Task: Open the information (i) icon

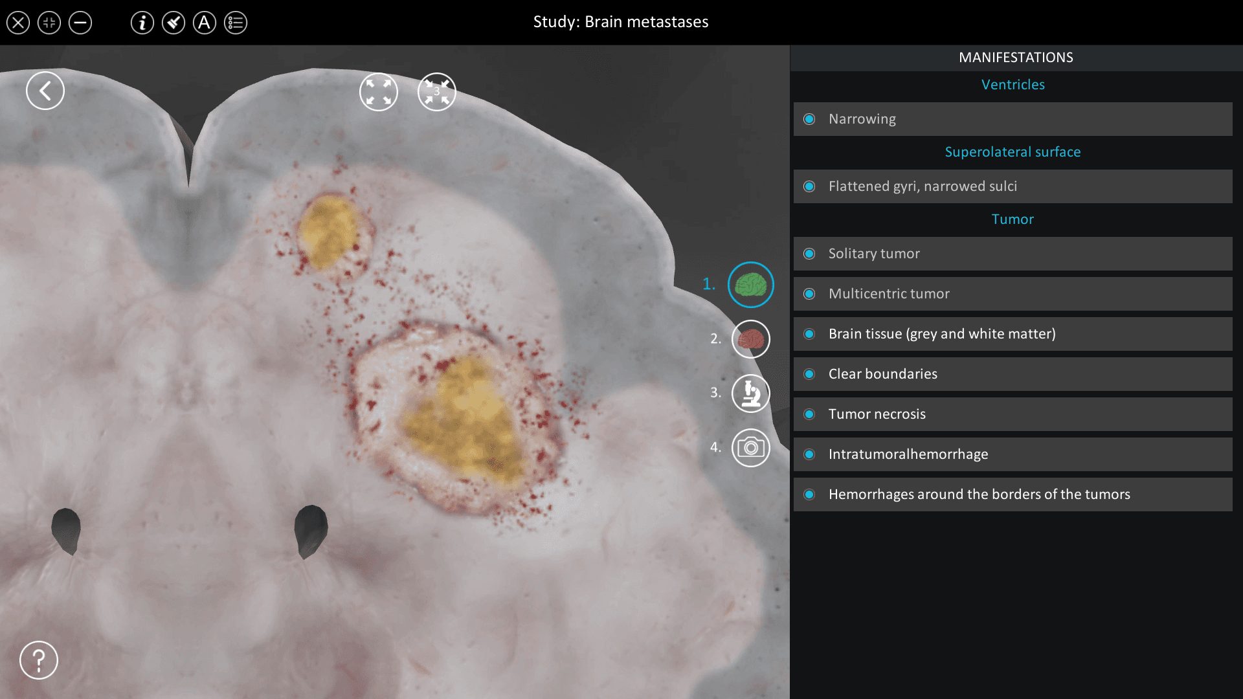Action: click(142, 23)
